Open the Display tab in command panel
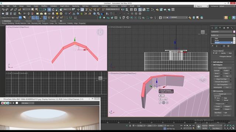This screenshot has width=236, height=132. (x=228, y=28)
